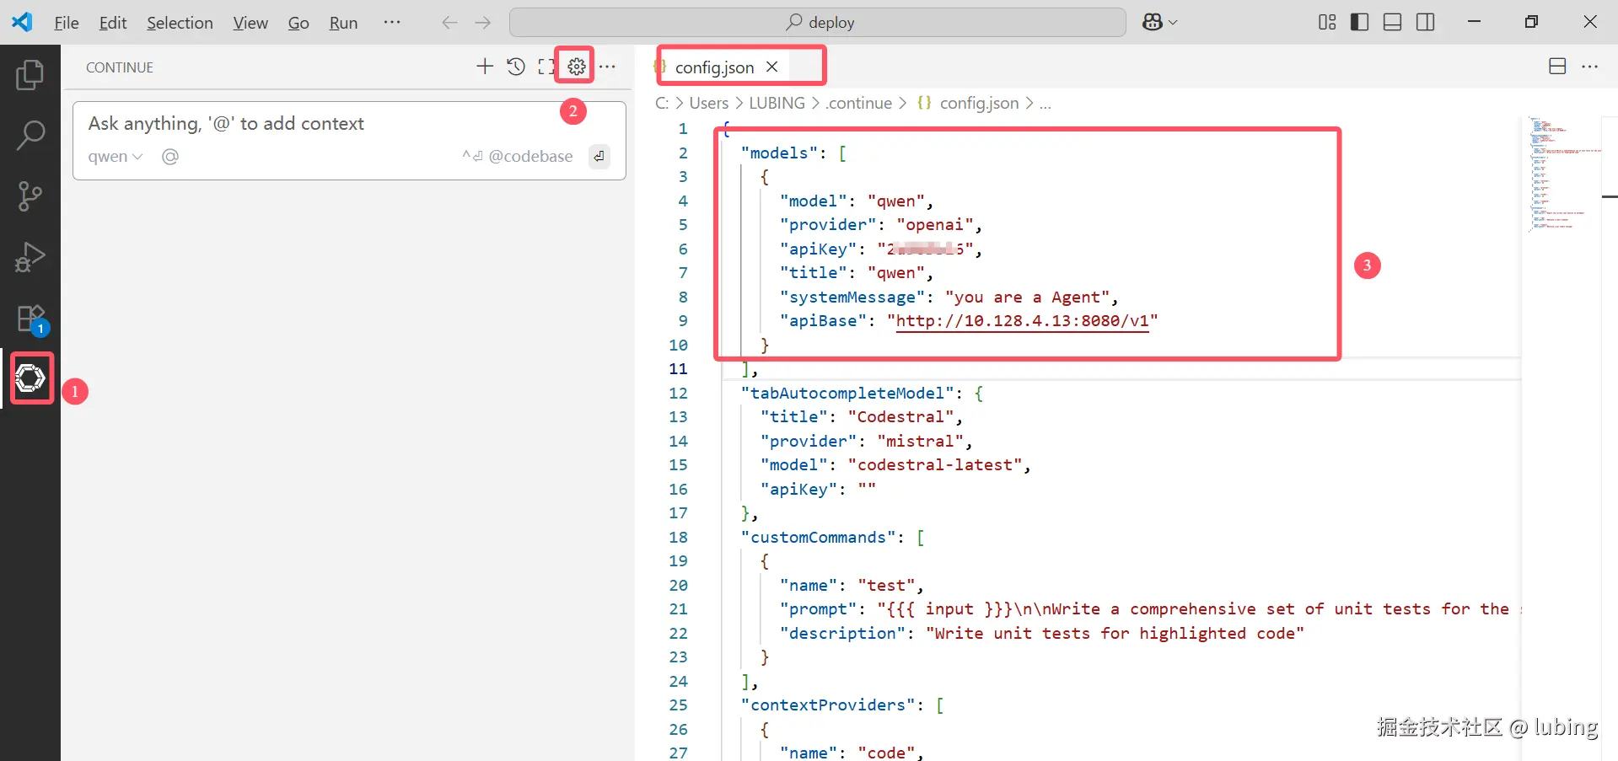1618x761 pixels.
Task: View Continue session history
Action: (x=516, y=67)
